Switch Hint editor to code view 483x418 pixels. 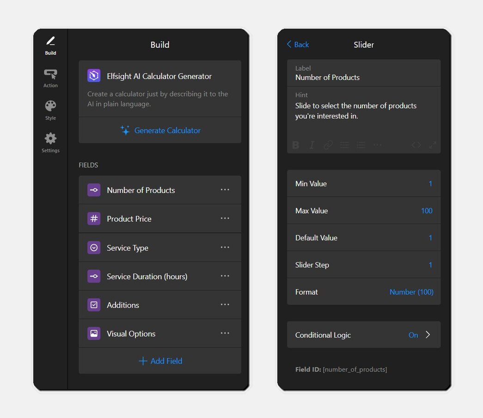[416, 145]
